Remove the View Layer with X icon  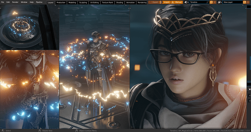point(248,2)
